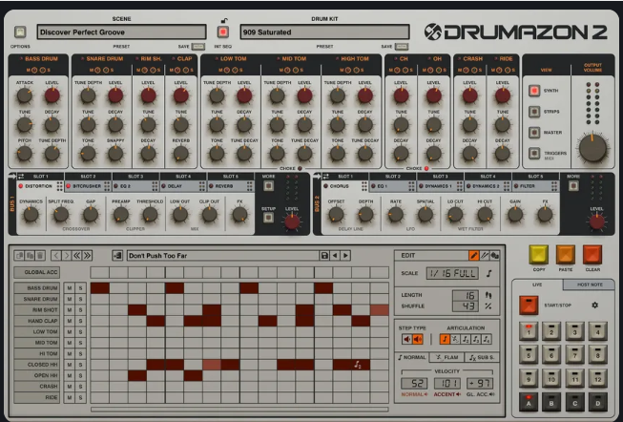
Task: Toggle the Bitcrusher effect power
Action: [69, 186]
